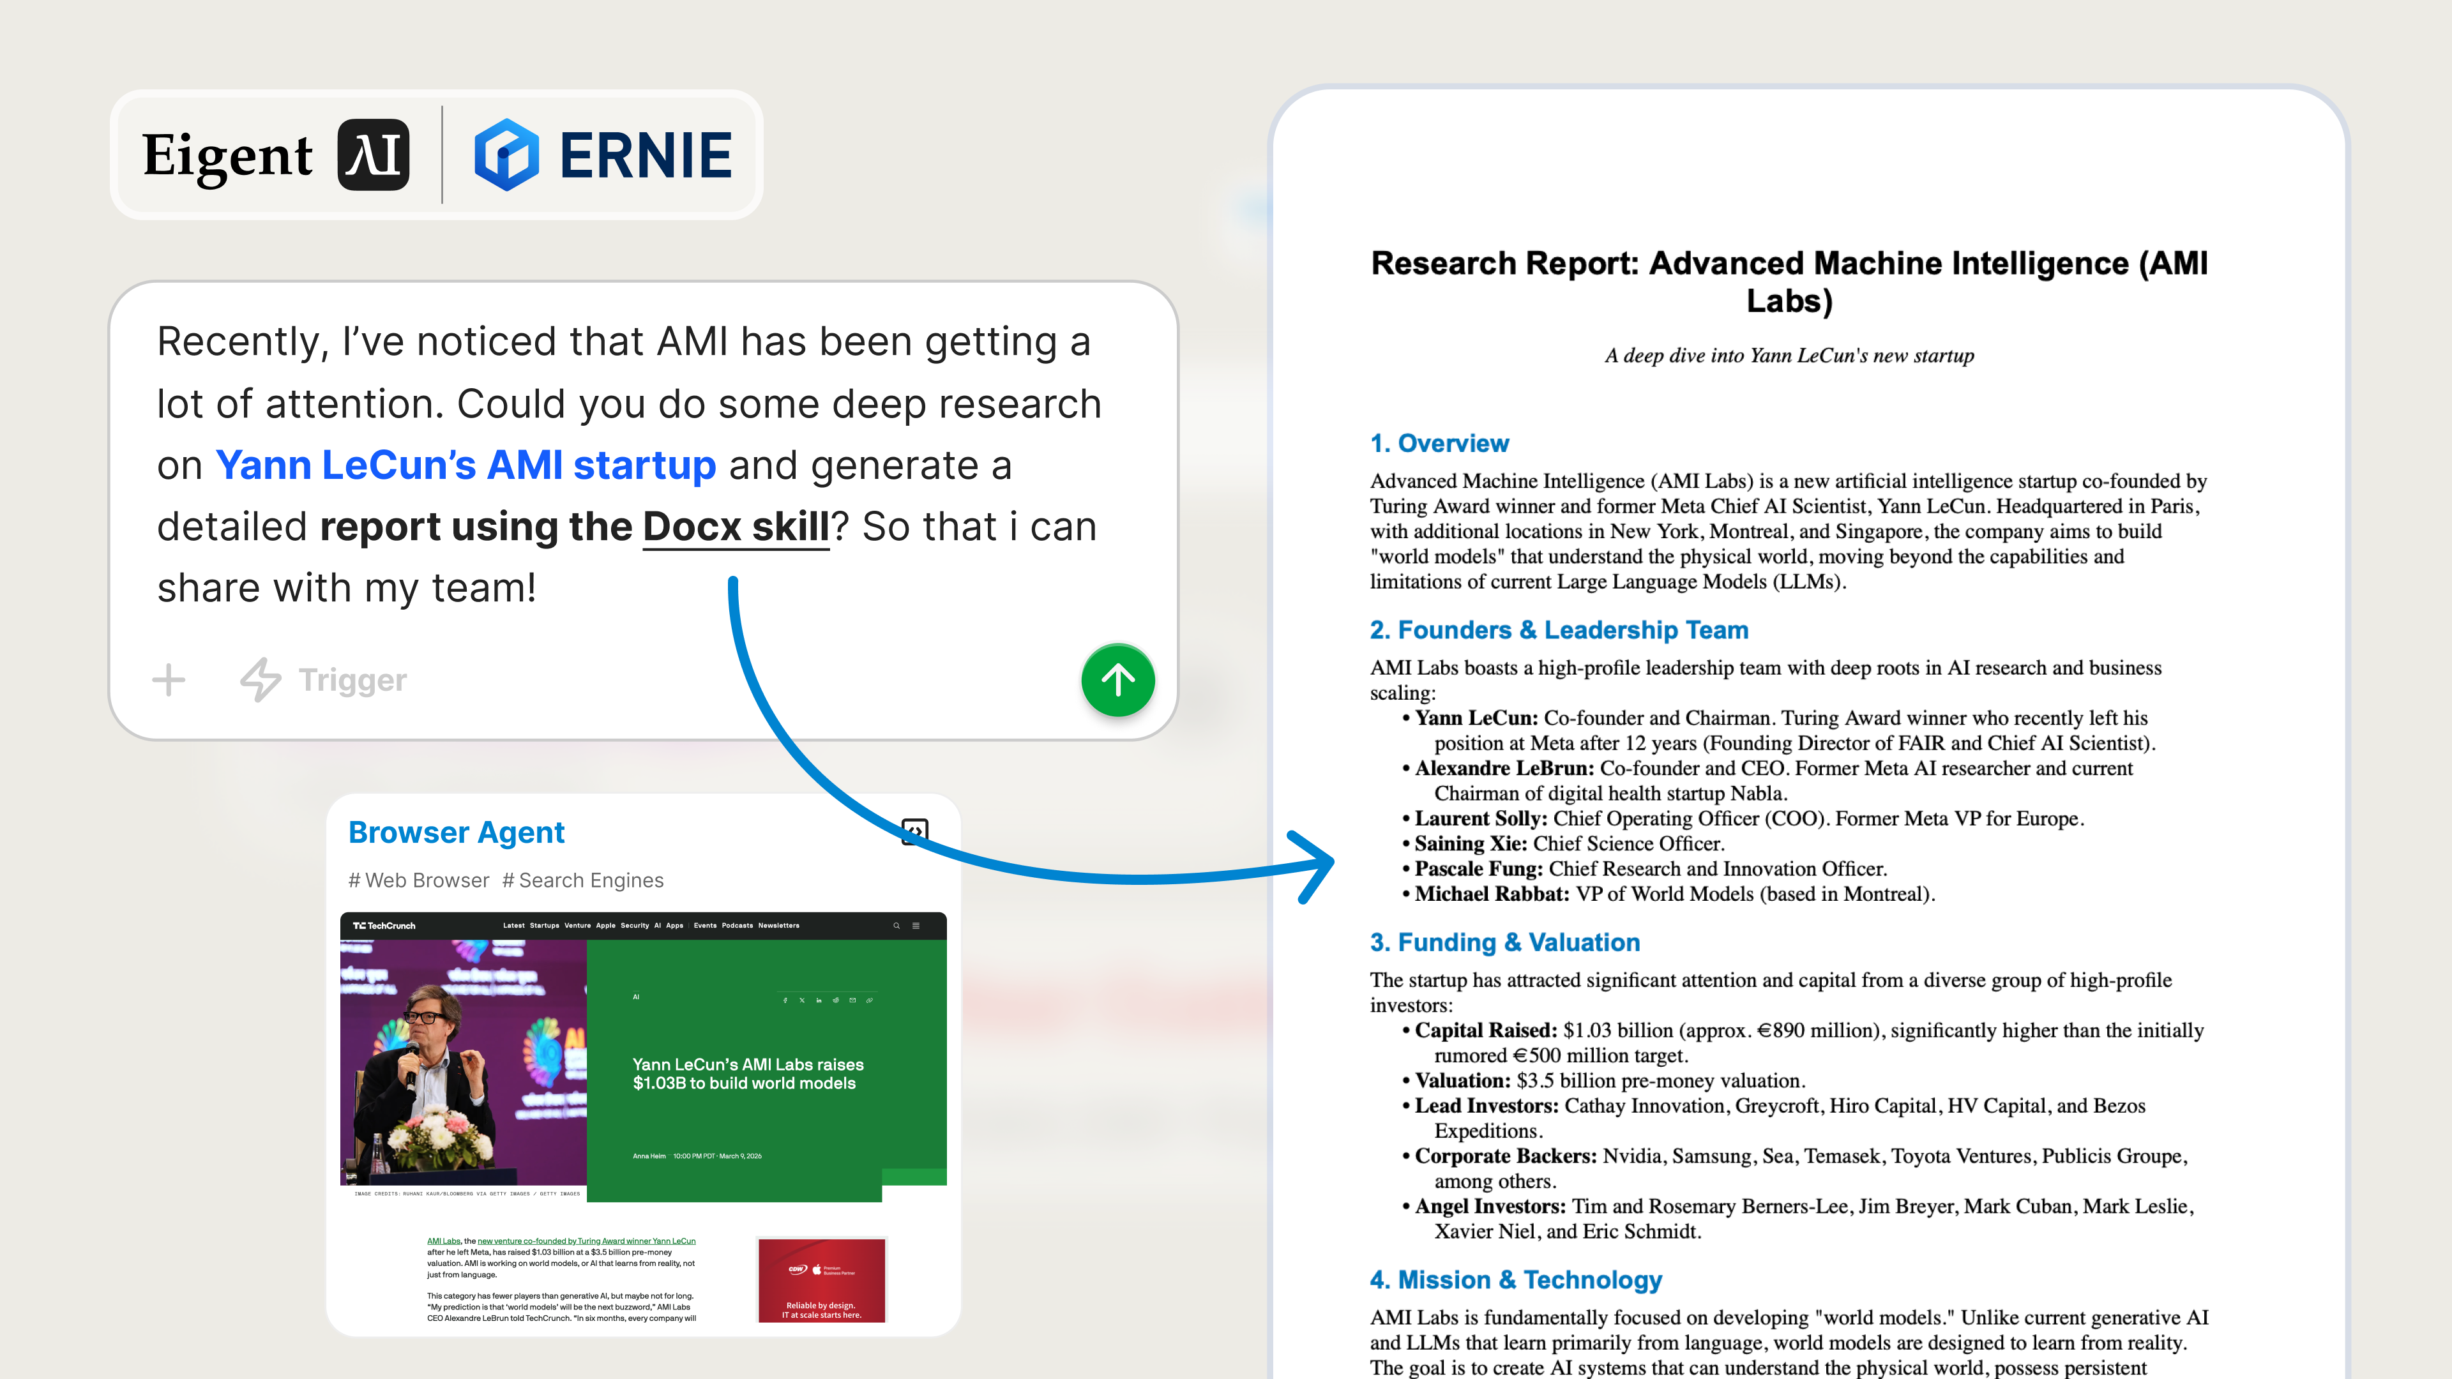Open the Apple nav item on TechCrunch
The image size is (2452, 1379).
pos(605,925)
